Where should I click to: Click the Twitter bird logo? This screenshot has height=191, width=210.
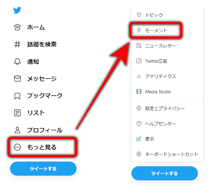[17, 10]
